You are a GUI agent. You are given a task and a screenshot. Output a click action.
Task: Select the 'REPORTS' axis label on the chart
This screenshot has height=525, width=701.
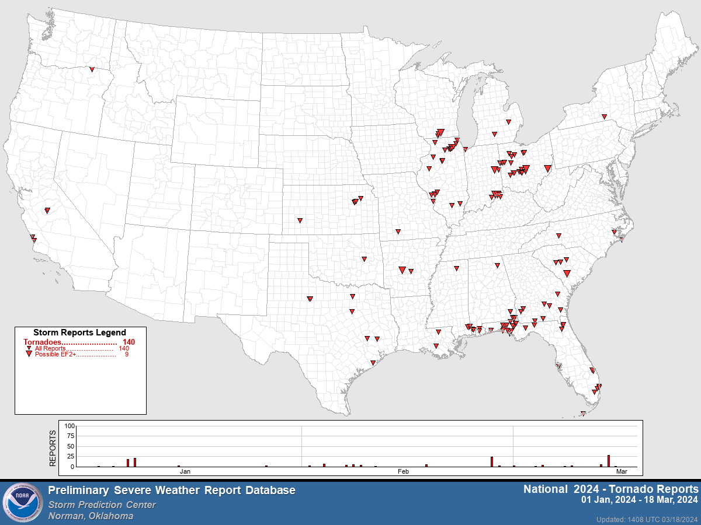point(53,448)
